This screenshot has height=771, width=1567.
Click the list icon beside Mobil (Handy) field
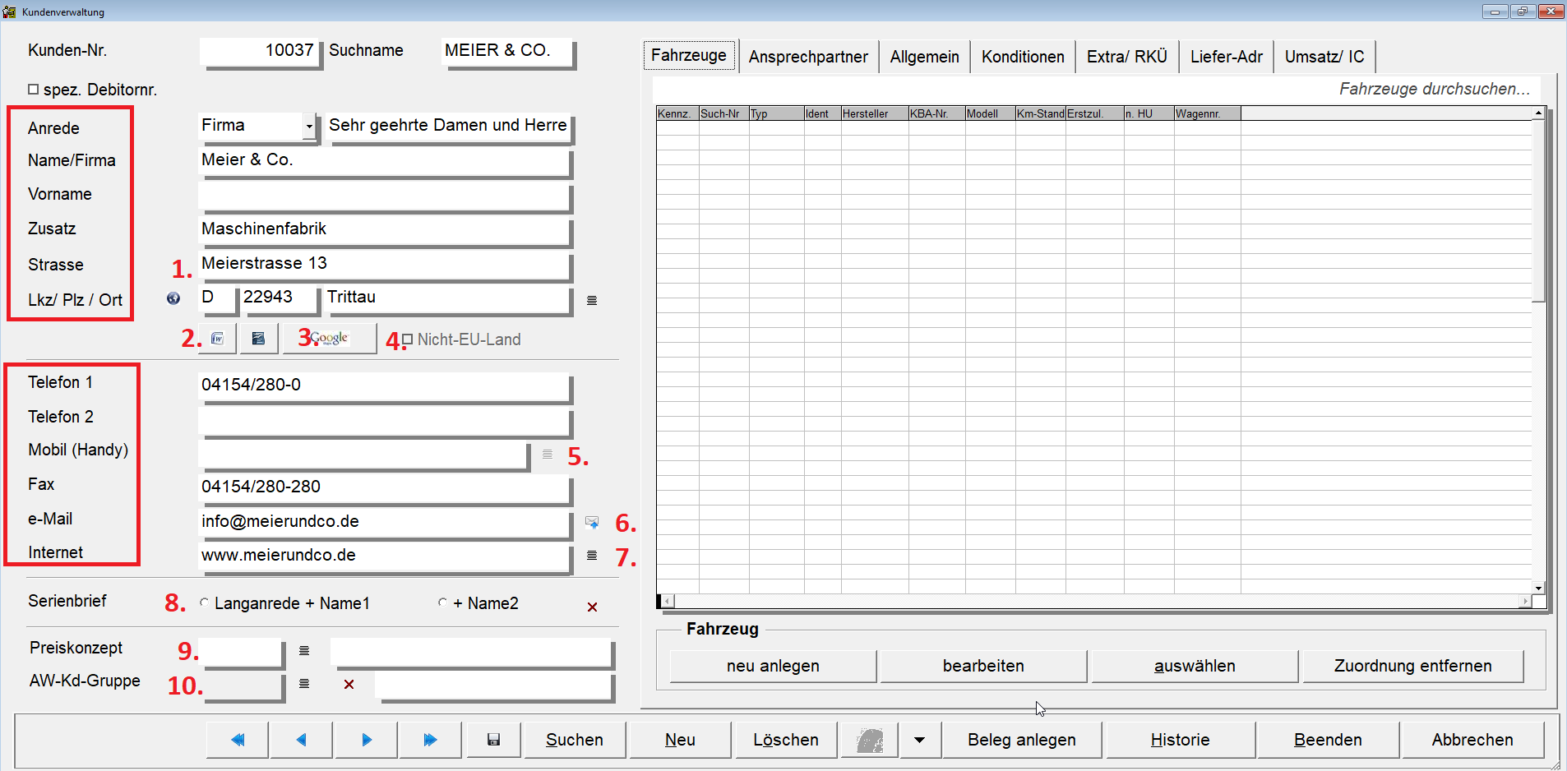[x=548, y=454]
